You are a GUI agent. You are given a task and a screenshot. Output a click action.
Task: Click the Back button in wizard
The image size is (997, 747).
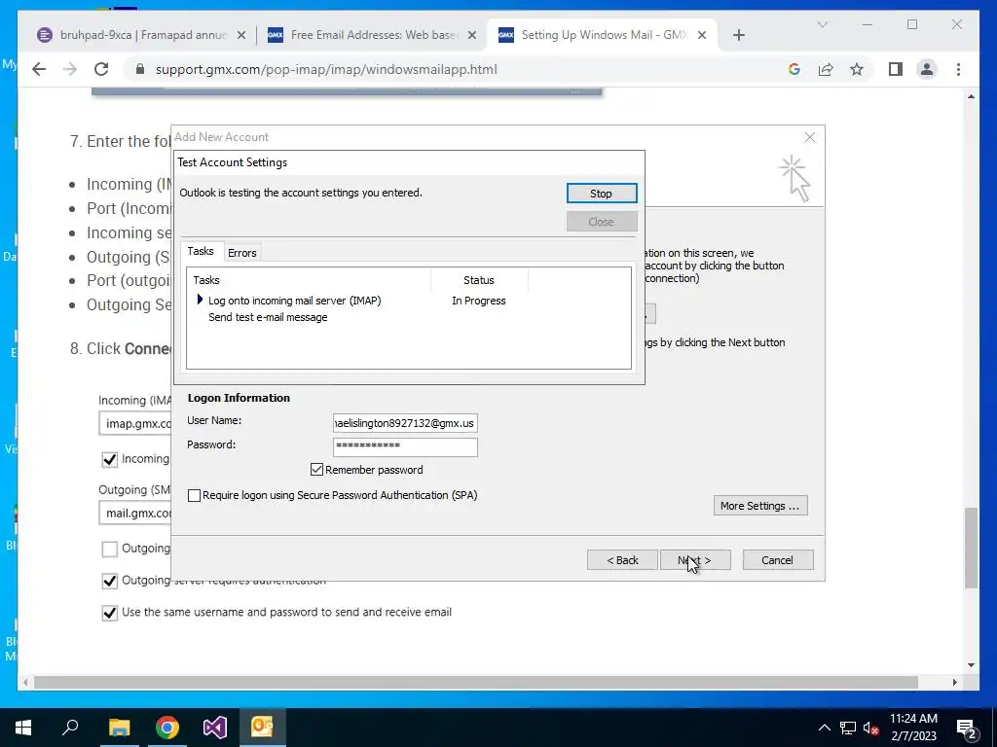pos(622,560)
